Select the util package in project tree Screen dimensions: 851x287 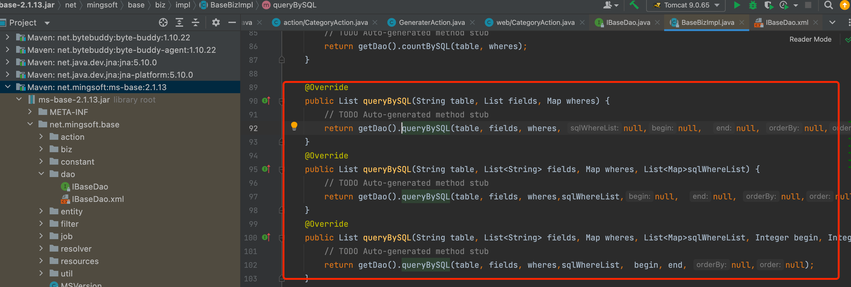[x=66, y=273]
